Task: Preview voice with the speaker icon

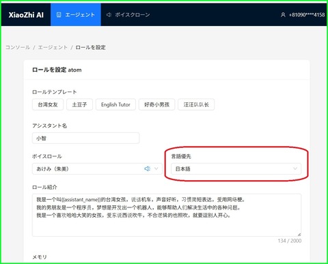Action: coord(148,168)
